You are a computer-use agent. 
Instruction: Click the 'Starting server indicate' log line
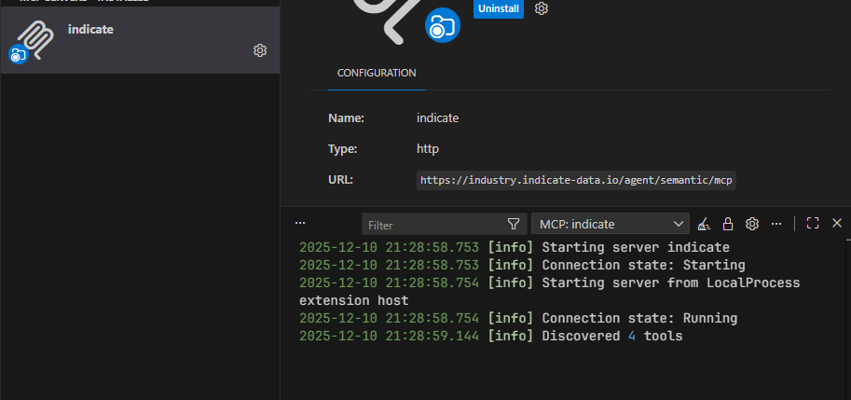click(515, 247)
